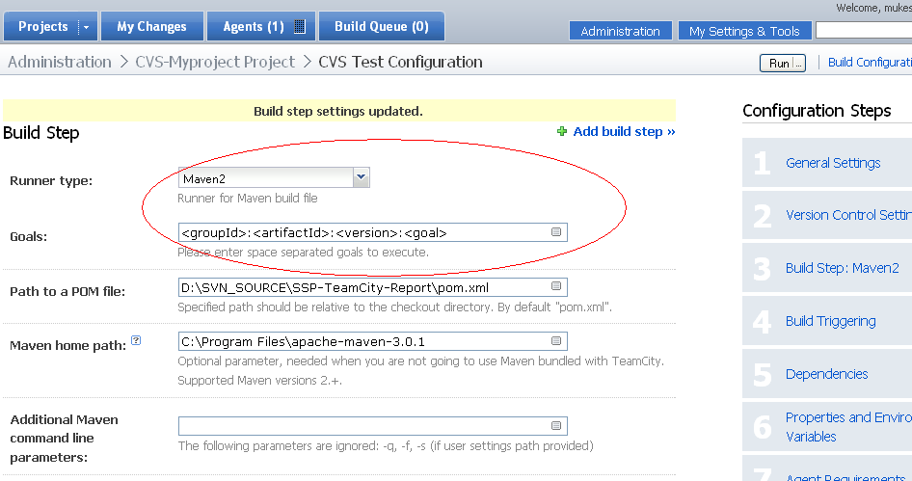Click the 'CVS Test Configuration' breadcrumb text
The image size is (912, 481).
tap(401, 62)
